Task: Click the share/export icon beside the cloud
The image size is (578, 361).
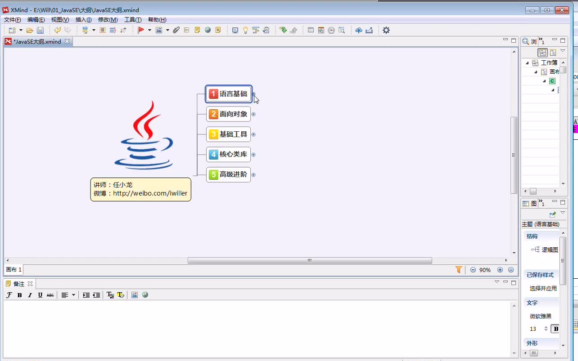Action: 369,30
